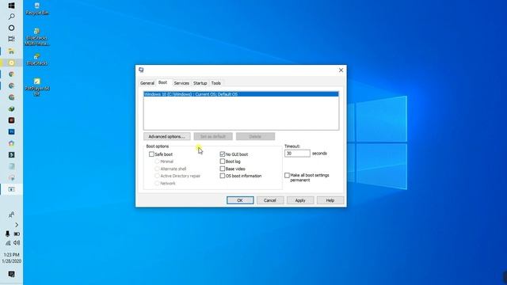Open the clock showing 1:23 PM
507x285 pixels.
pos(11,258)
